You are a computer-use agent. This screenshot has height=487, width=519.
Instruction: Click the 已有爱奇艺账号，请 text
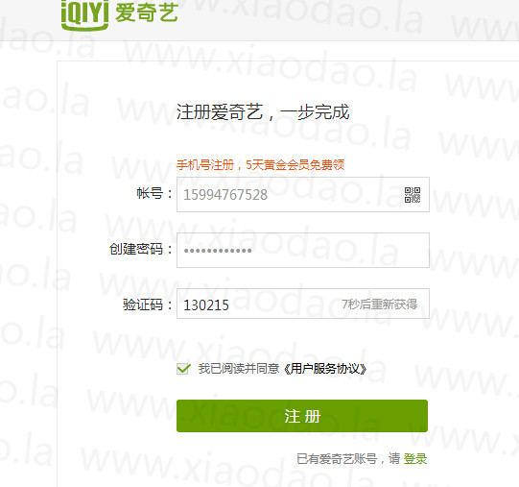point(348,459)
